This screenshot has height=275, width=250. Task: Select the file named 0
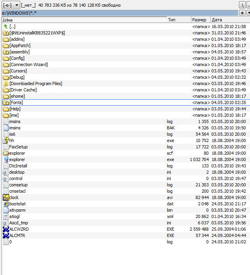(x=11, y=242)
